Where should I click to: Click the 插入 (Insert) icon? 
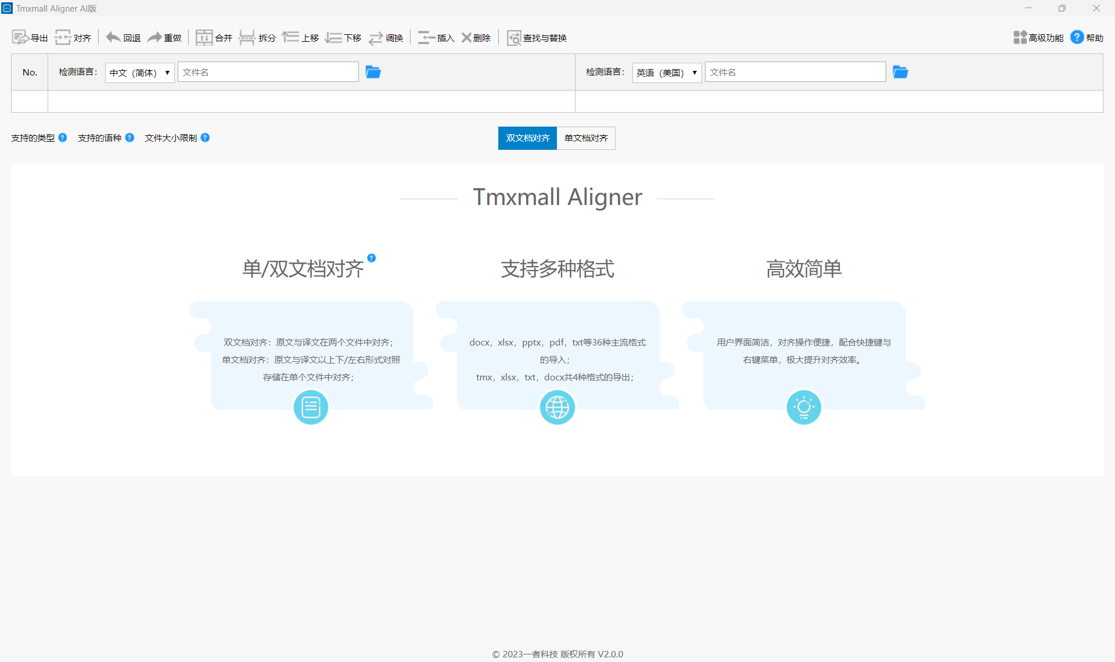pyautogui.click(x=436, y=37)
